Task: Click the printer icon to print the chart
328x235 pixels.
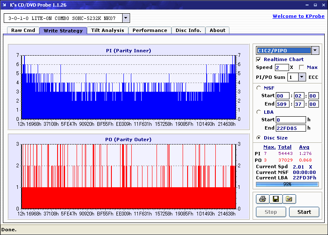Action: [262, 199]
